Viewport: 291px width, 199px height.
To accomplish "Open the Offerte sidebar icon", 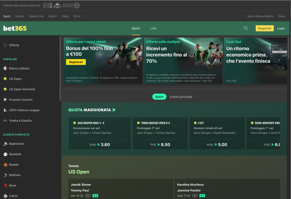I will pyautogui.click(x=5, y=45).
